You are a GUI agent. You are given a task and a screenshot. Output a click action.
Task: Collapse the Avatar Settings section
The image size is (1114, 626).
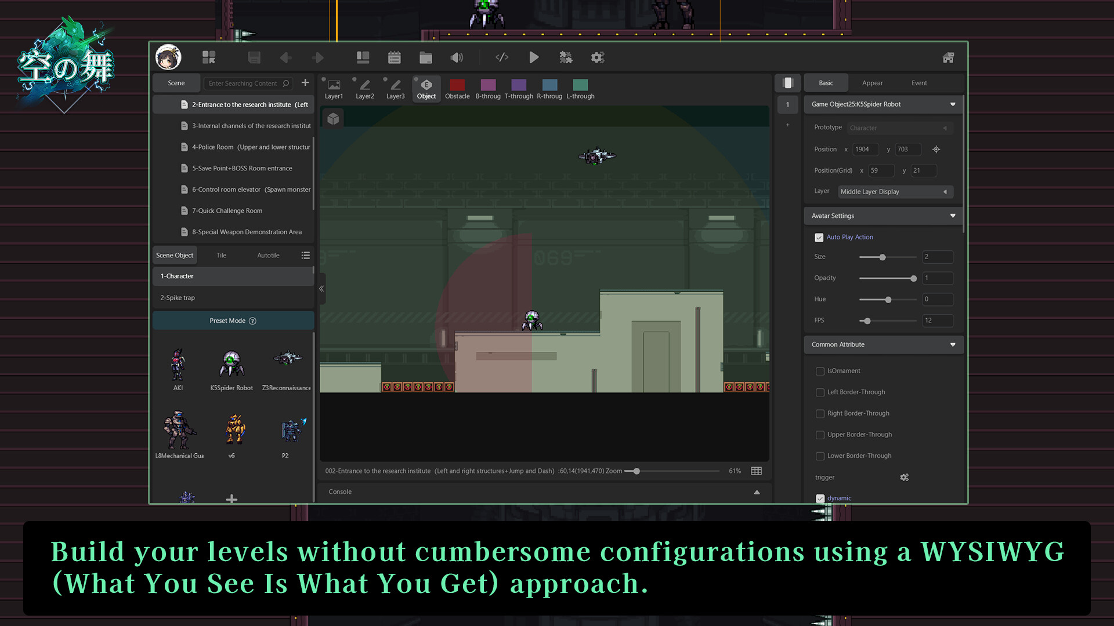click(x=952, y=216)
